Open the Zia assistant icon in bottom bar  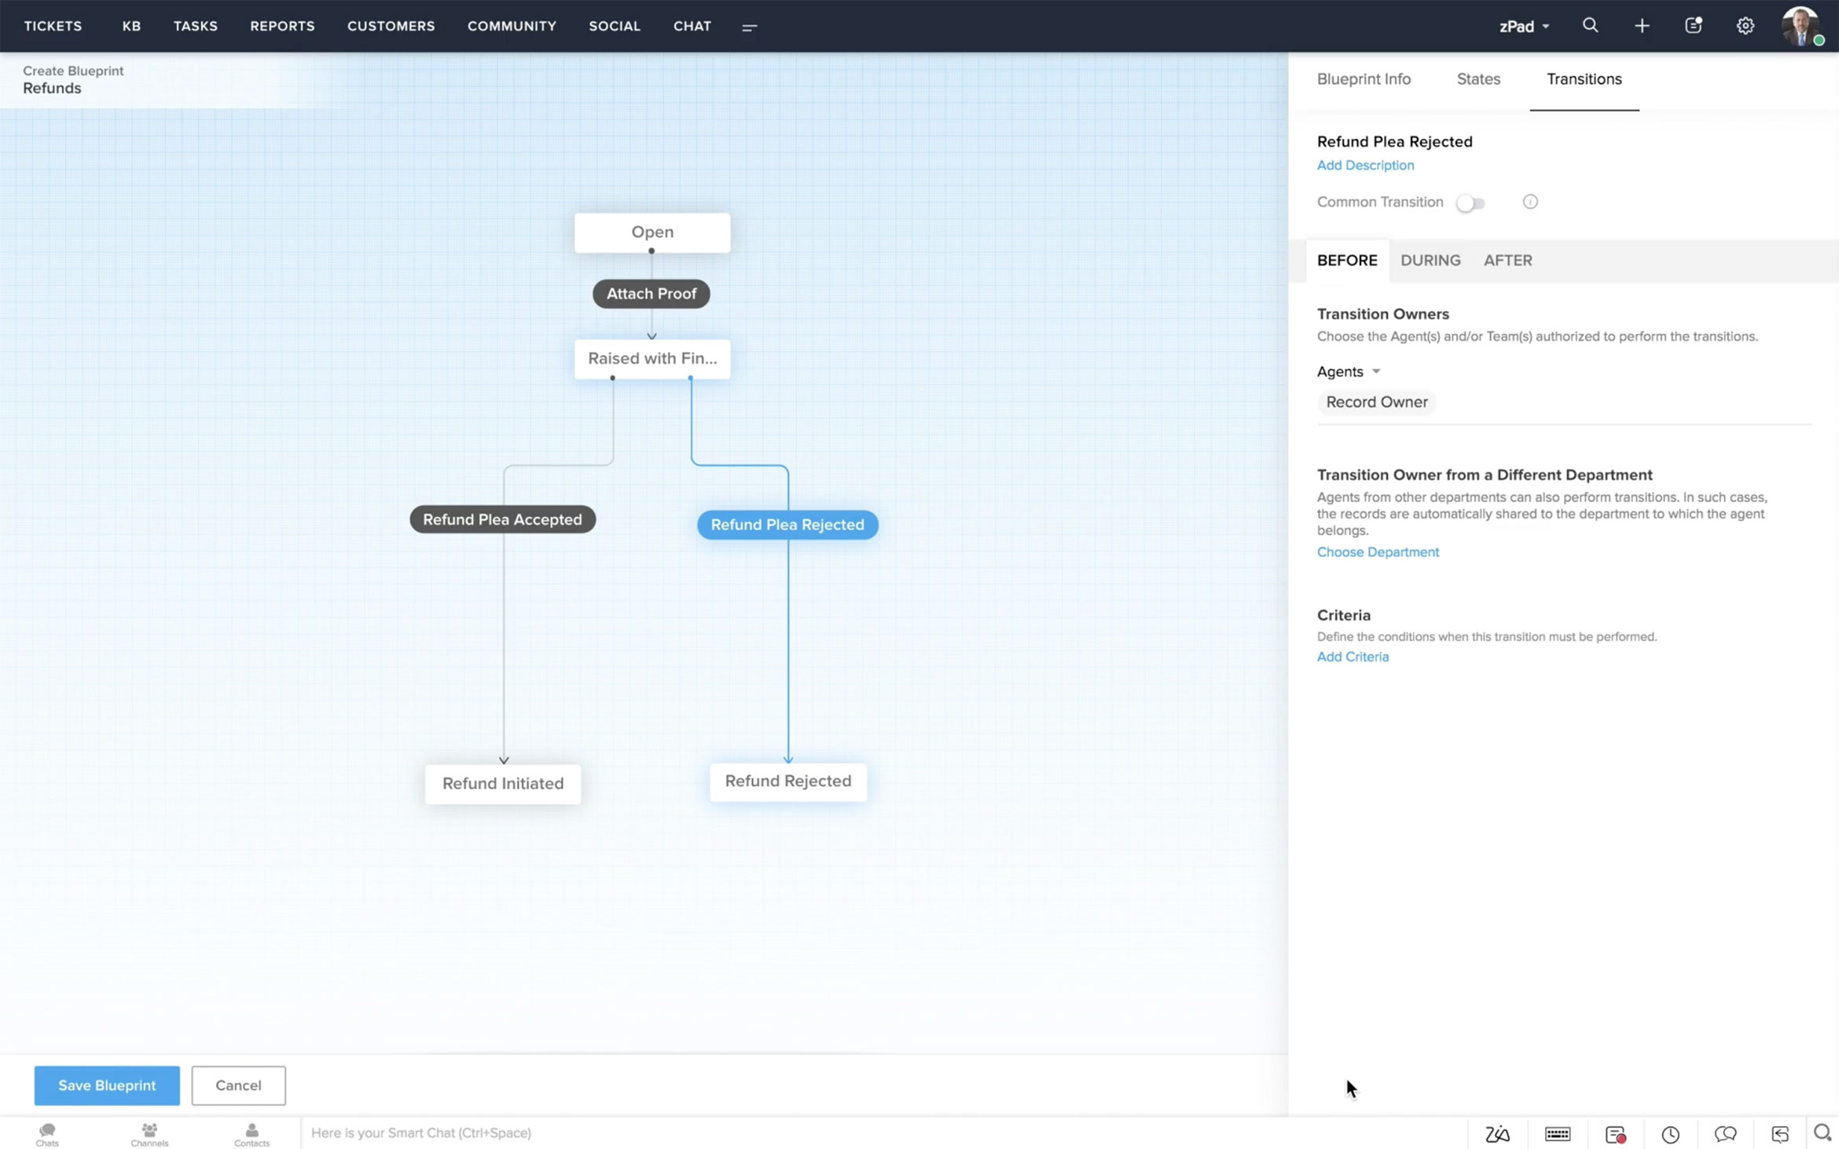(x=1497, y=1133)
